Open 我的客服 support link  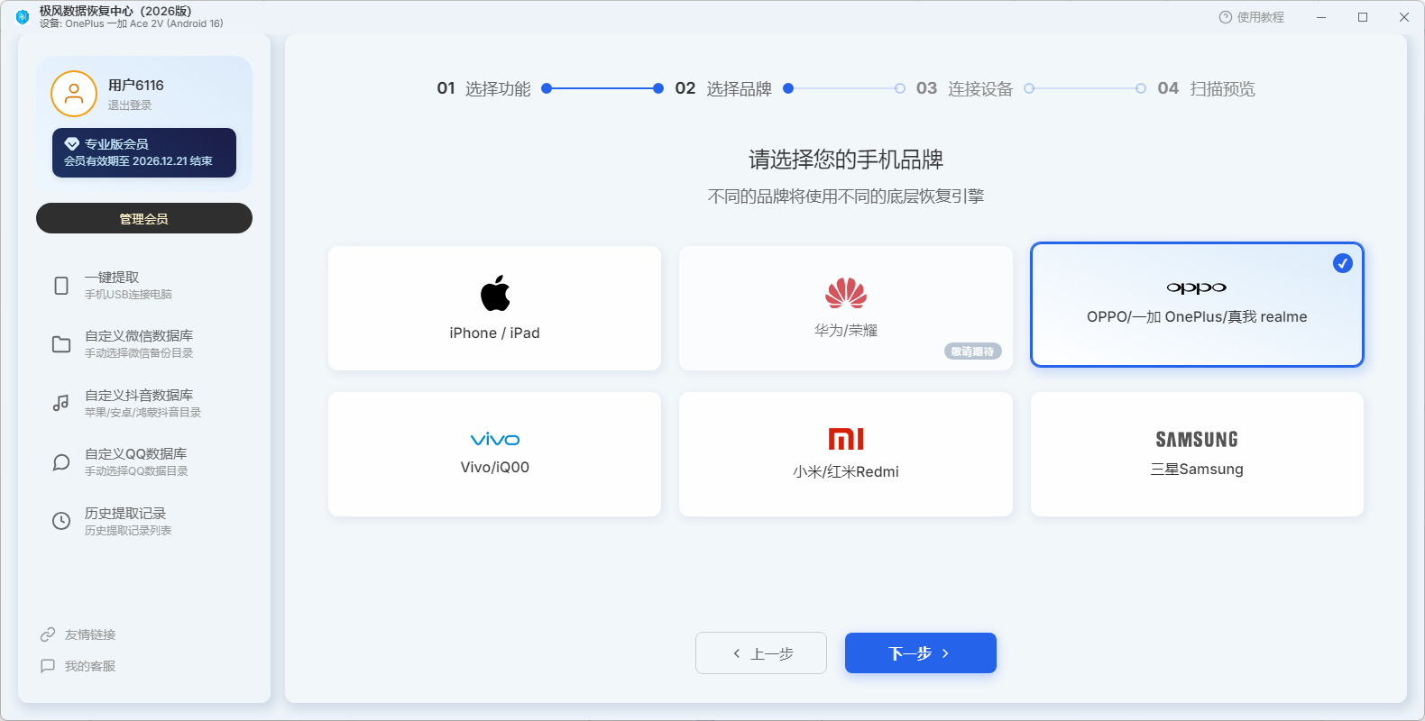pos(78,666)
